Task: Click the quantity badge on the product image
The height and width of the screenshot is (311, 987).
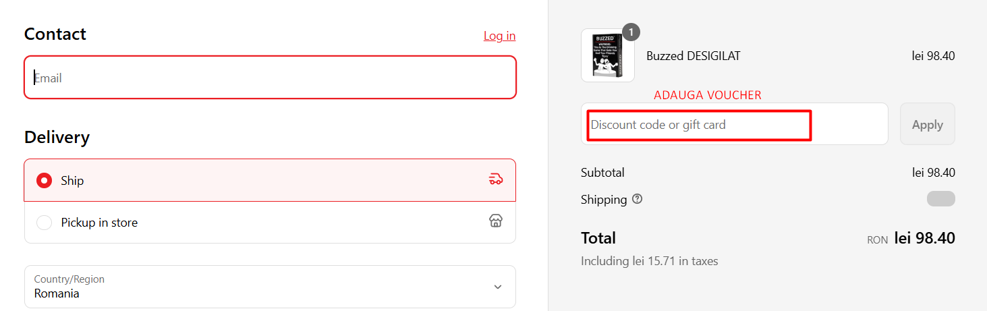Action: (x=631, y=32)
